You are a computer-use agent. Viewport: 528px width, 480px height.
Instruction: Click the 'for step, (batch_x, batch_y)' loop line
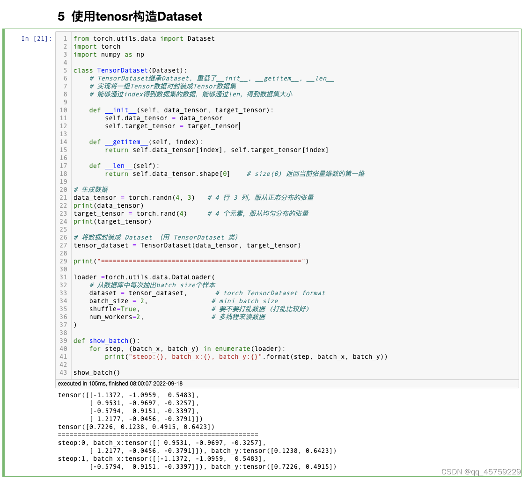pos(187,349)
